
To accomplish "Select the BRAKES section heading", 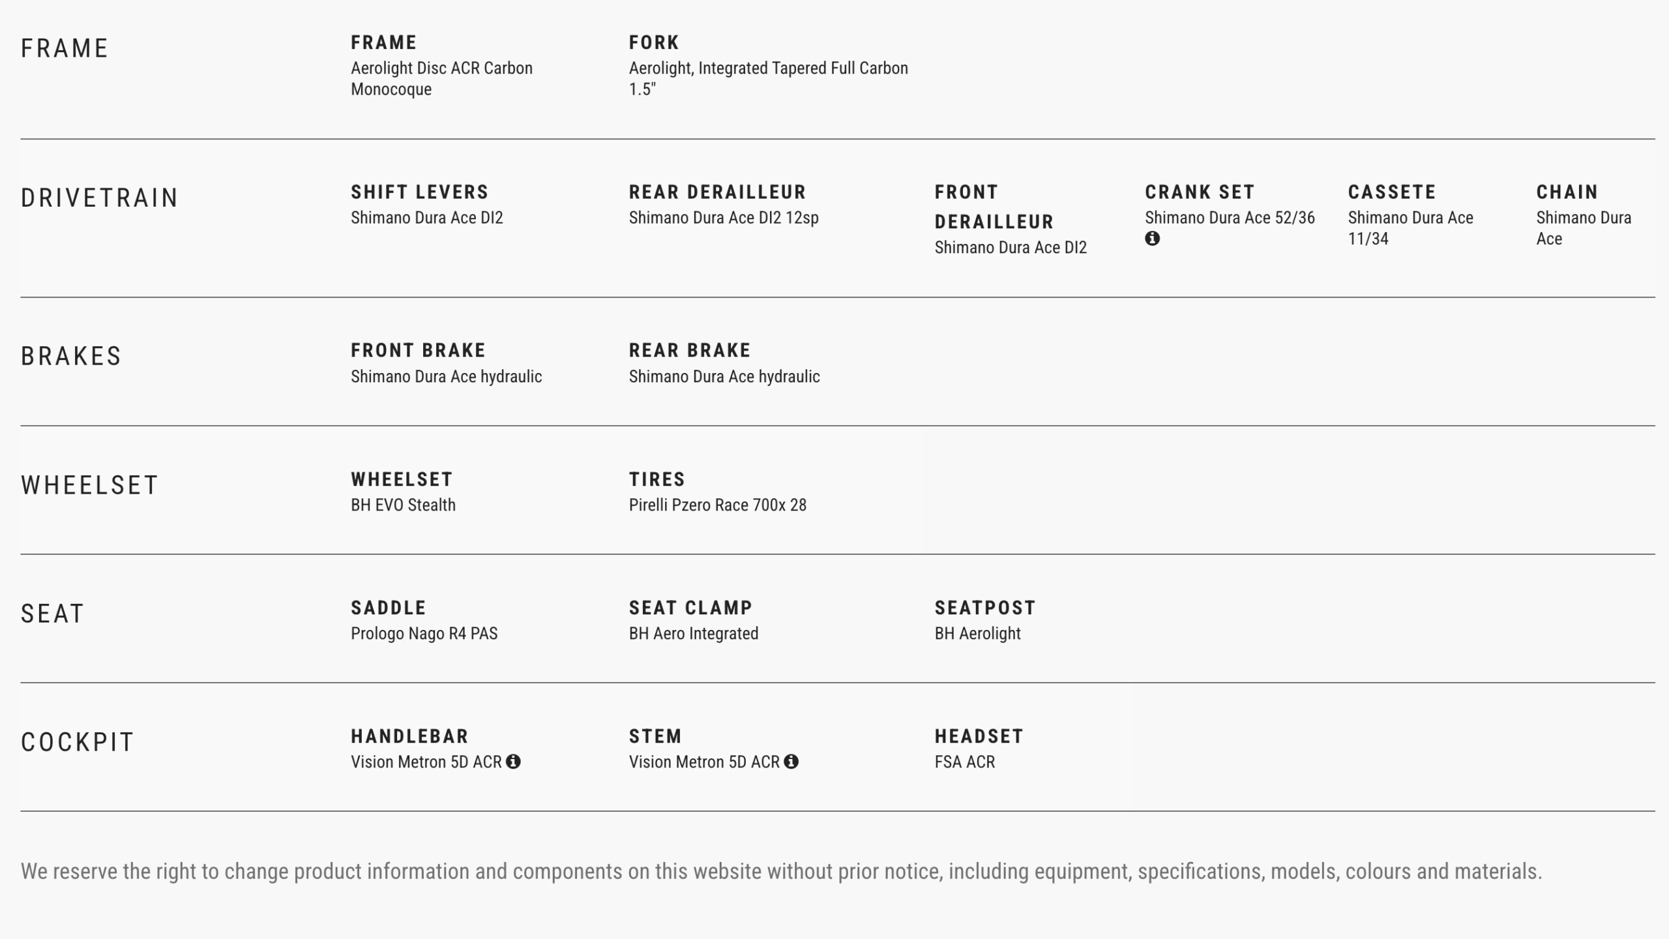I will point(71,357).
